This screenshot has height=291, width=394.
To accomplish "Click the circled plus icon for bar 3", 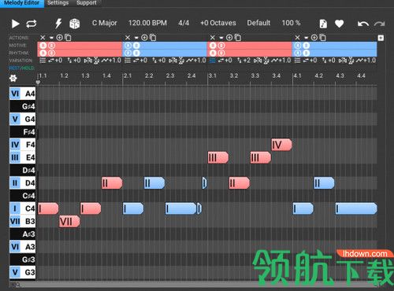I will point(229,38).
